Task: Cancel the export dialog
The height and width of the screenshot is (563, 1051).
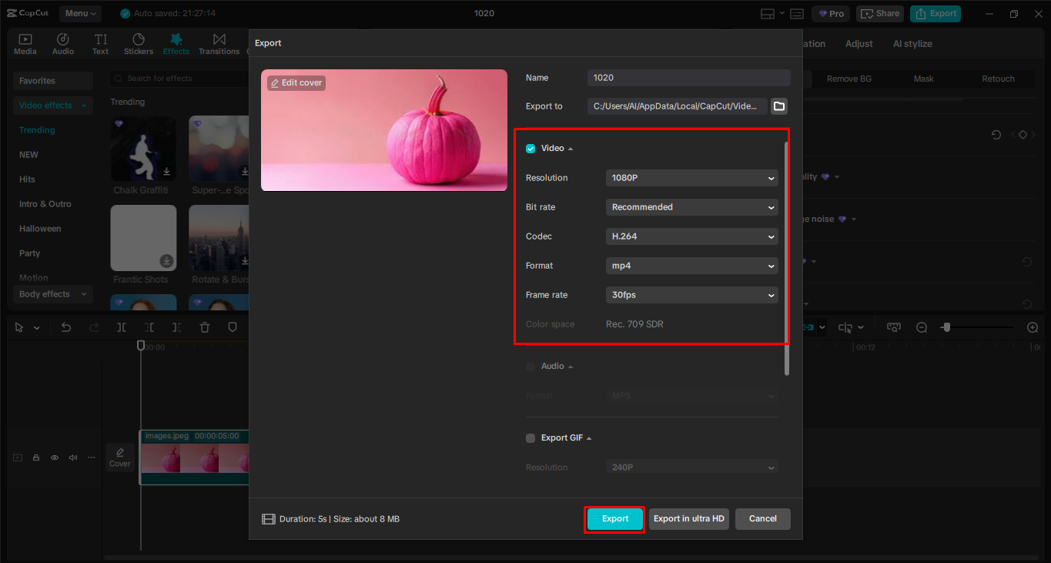Action: [x=762, y=518]
